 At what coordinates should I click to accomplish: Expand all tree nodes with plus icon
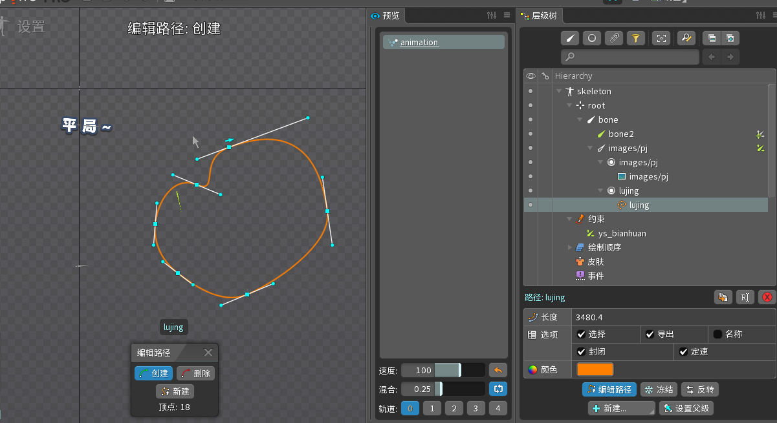(730, 38)
